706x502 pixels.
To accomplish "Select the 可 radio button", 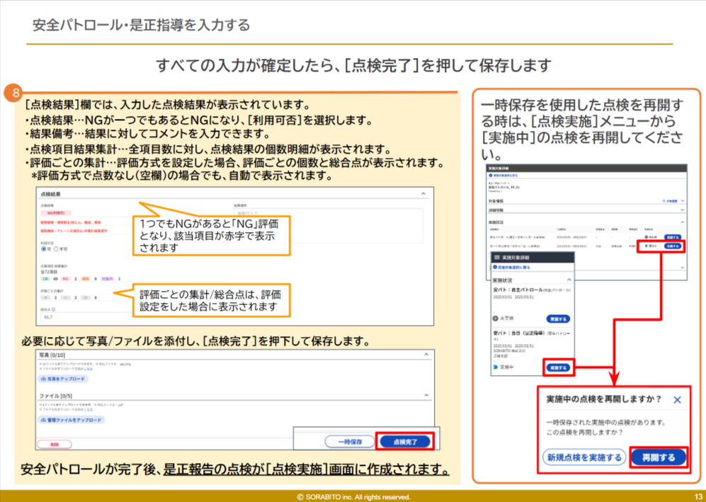I will click(45, 249).
